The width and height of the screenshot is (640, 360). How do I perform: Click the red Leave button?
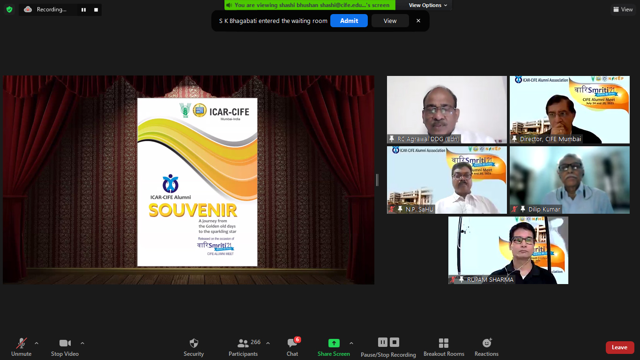619,347
